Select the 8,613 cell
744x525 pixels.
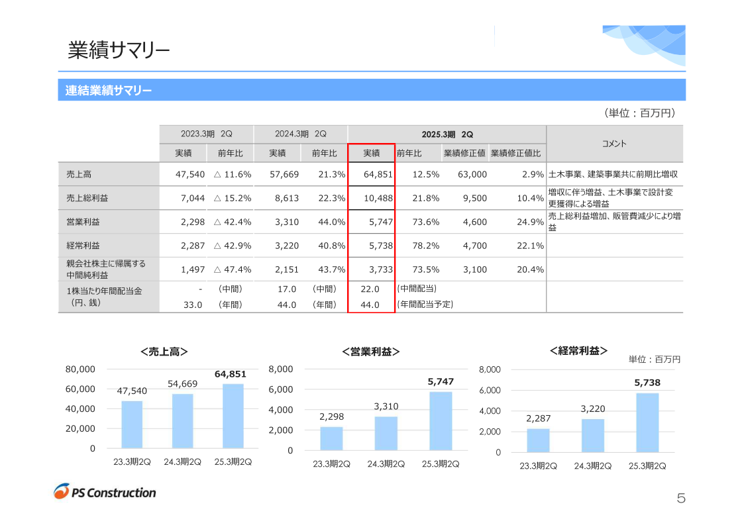pos(287,198)
